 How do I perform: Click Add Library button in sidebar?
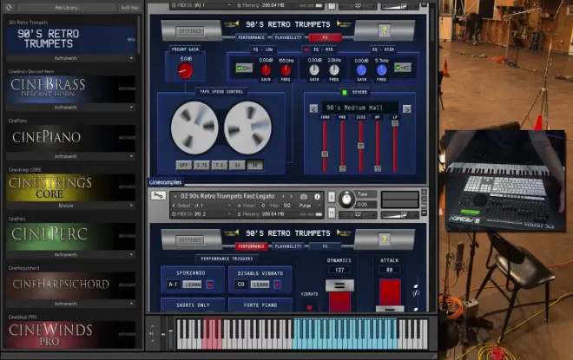click(66, 7)
